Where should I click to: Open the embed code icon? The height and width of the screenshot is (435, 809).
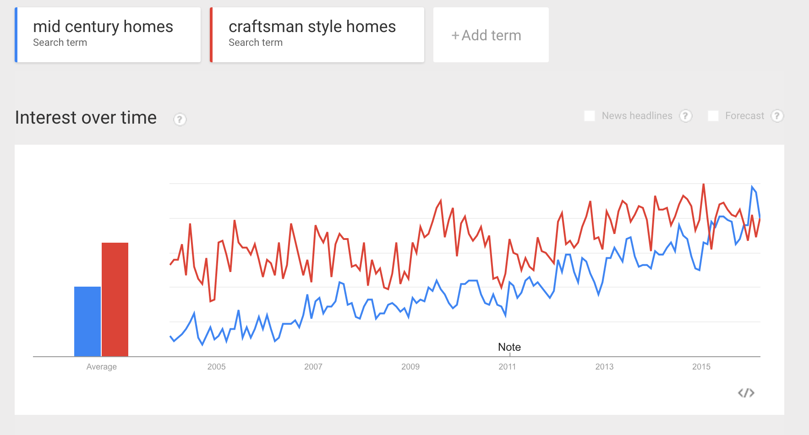click(746, 393)
